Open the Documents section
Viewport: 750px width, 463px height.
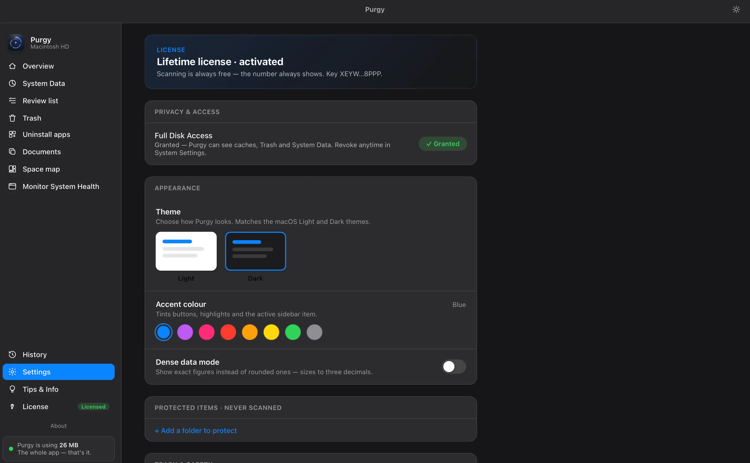tap(59, 152)
